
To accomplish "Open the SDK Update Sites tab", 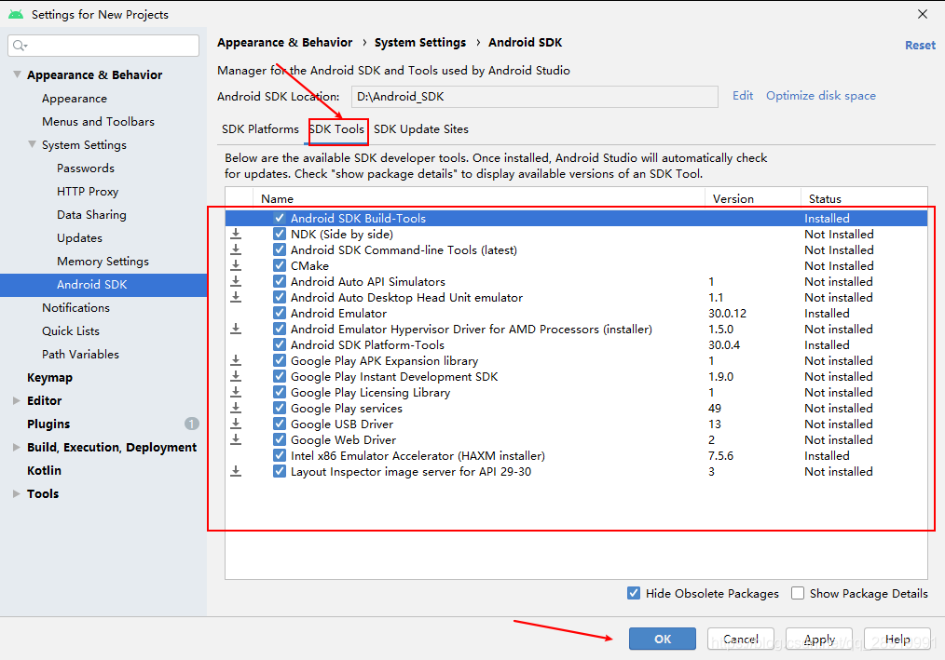I will 421,129.
